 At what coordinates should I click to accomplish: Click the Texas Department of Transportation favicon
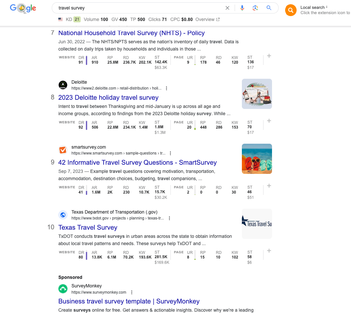pyautogui.click(x=63, y=215)
